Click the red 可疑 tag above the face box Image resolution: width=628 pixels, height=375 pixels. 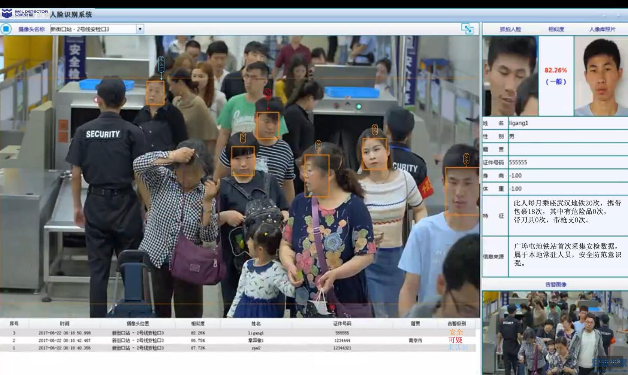tap(268, 94)
